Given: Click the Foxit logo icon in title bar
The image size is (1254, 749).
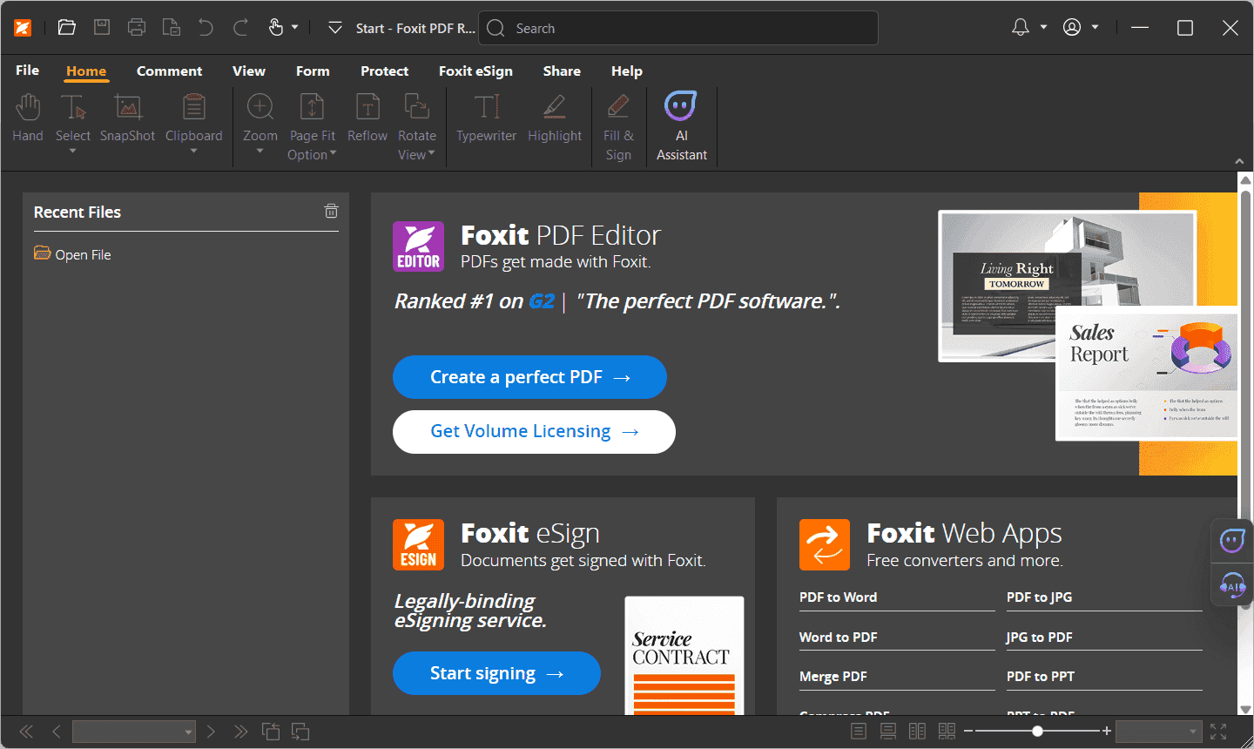Looking at the screenshot, I should click(x=23, y=28).
